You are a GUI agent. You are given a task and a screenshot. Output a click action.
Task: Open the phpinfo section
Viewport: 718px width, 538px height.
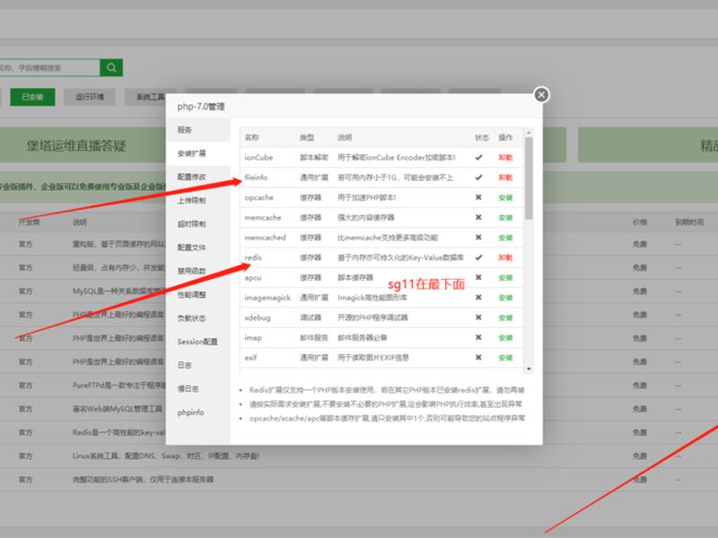click(x=197, y=412)
